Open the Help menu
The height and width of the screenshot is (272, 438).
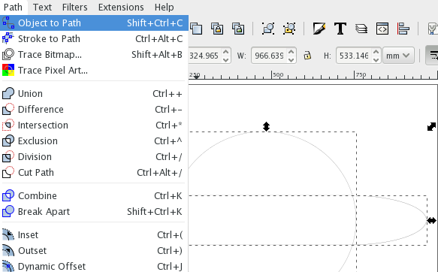tap(165, 7)
